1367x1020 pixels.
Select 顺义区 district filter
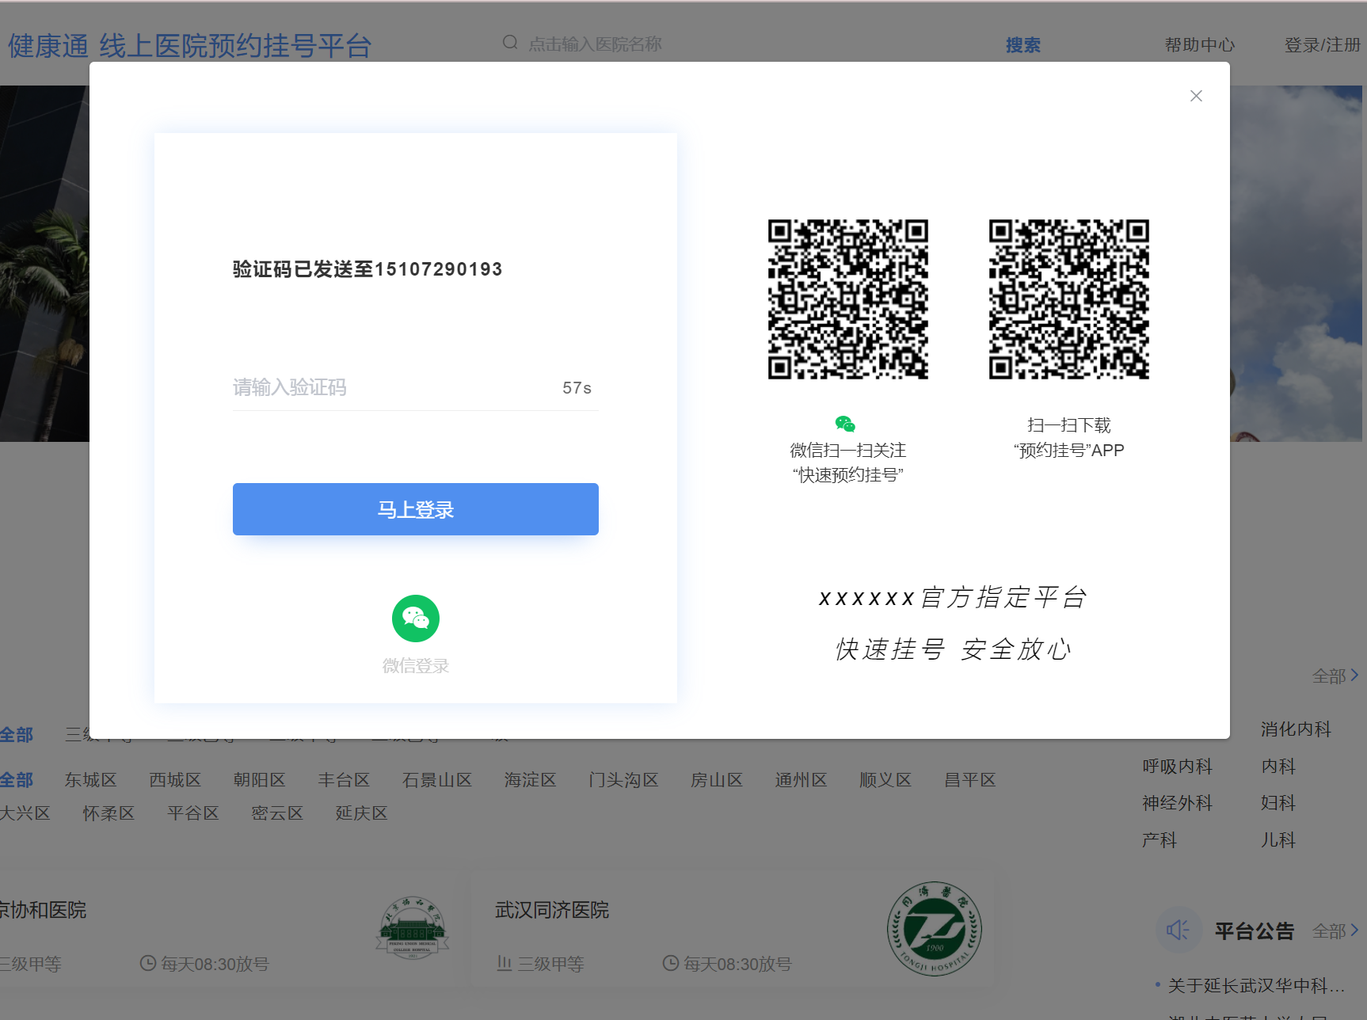[x=885, y=780]
